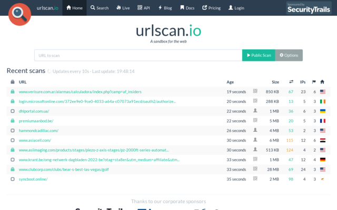The height and width of the screenshot is (210, 337).
Task: Click the API source icon in krant.be row
Action: 255,159
